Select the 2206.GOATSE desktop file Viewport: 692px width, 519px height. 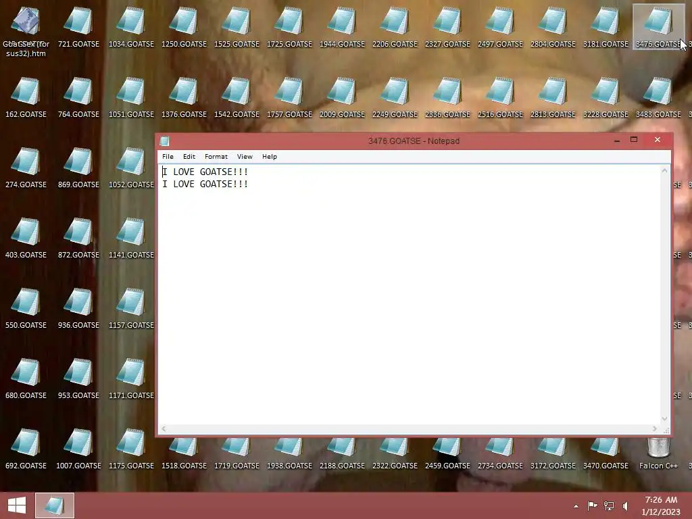(x=395, y=27)
